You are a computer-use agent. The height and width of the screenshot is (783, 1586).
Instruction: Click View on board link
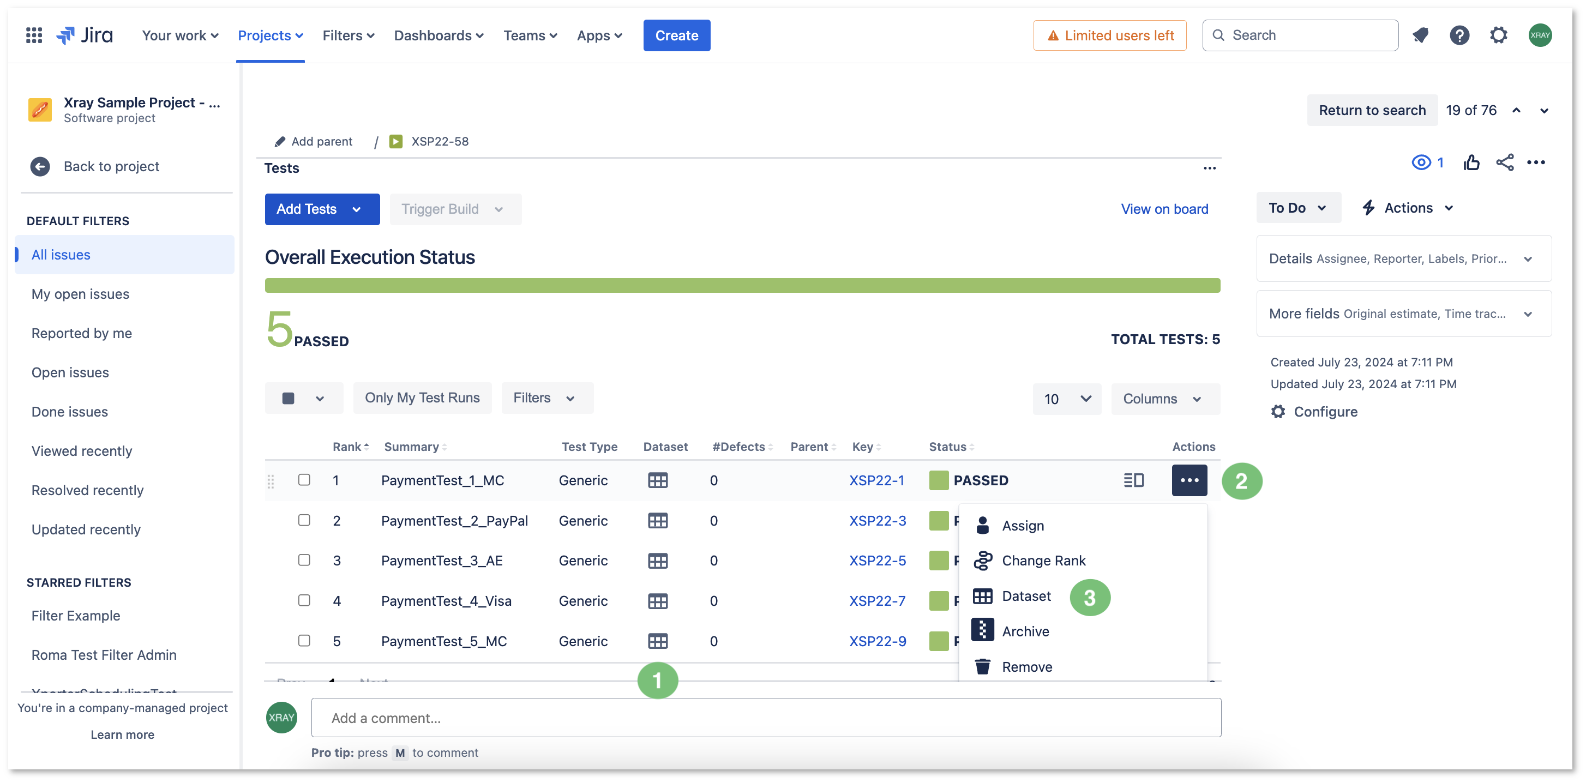pyautogui.click(x=1164, y=209)
